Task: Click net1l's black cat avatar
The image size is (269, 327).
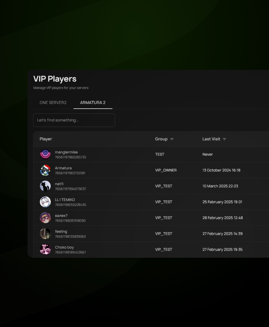Action: click(x=45, y=186)
